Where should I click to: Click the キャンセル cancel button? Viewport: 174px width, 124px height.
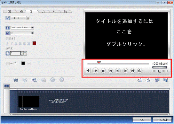(x=162, y=120)
